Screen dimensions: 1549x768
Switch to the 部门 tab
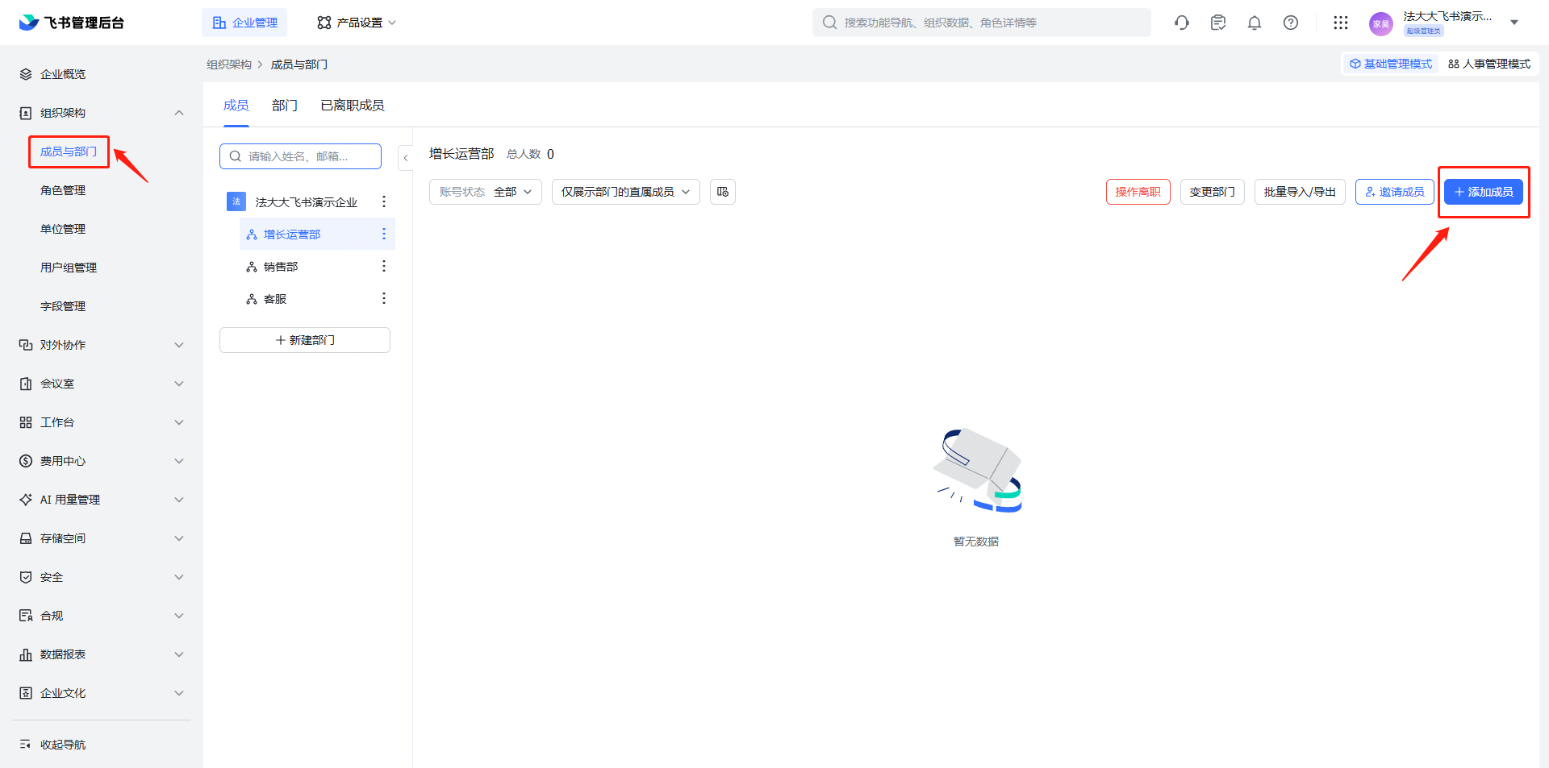pyautogui.click(x=284, y=106)
